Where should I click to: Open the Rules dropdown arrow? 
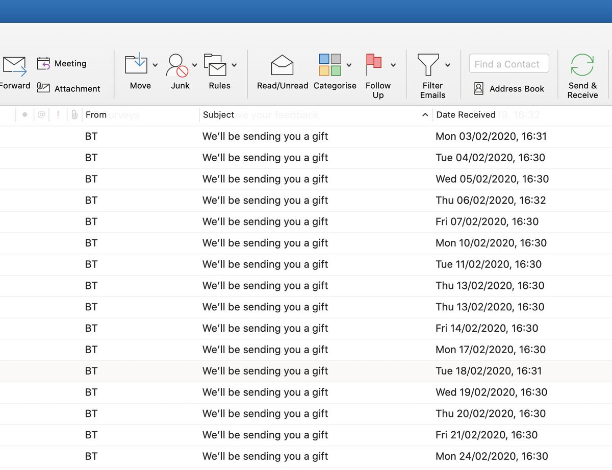point(234,65)
